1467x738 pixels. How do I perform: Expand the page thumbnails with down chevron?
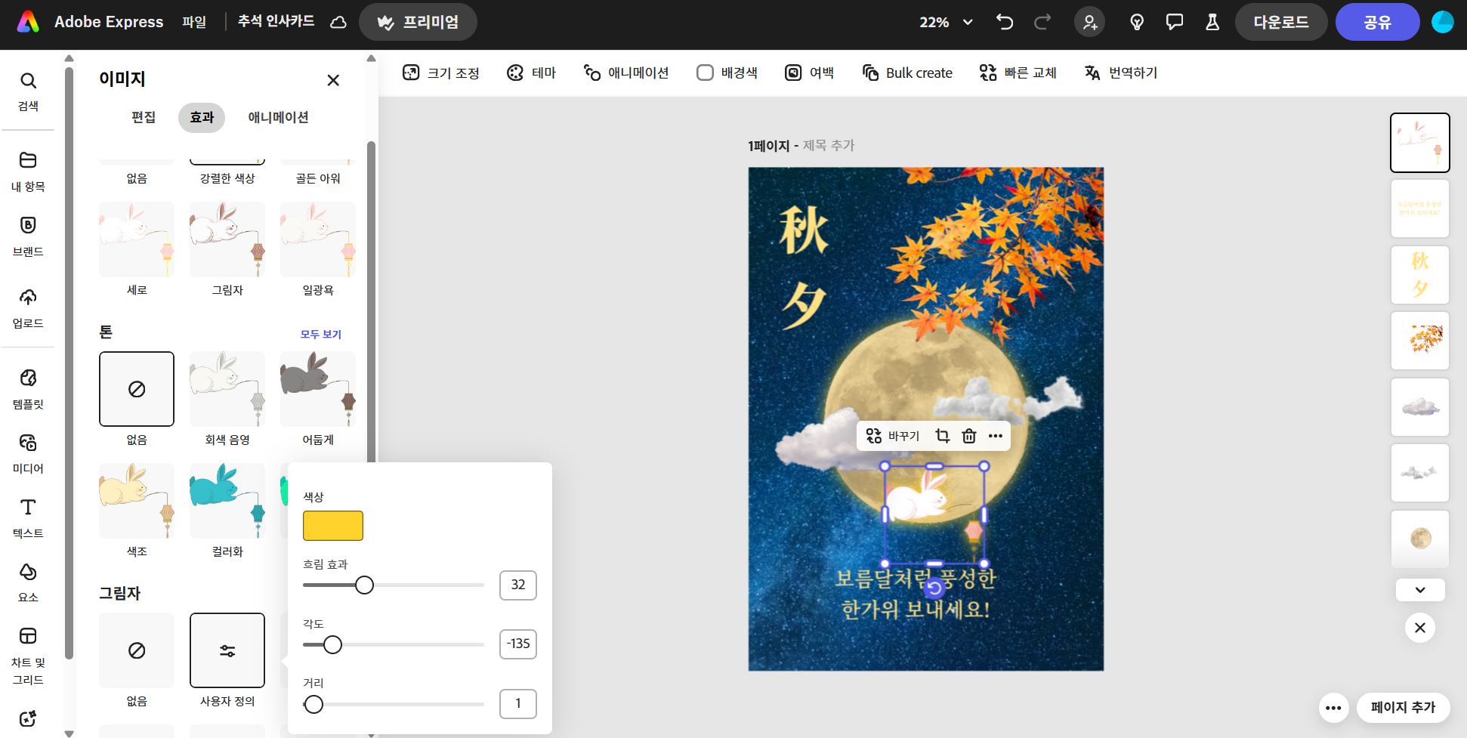1419,590
